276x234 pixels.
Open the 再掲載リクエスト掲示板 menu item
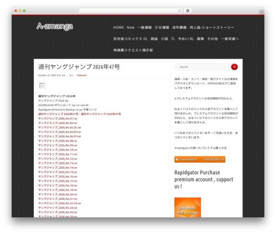tap(133, 50)
